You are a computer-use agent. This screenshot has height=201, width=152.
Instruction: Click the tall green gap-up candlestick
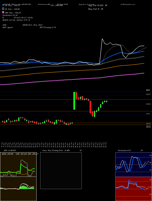click(x=74, y=101)
